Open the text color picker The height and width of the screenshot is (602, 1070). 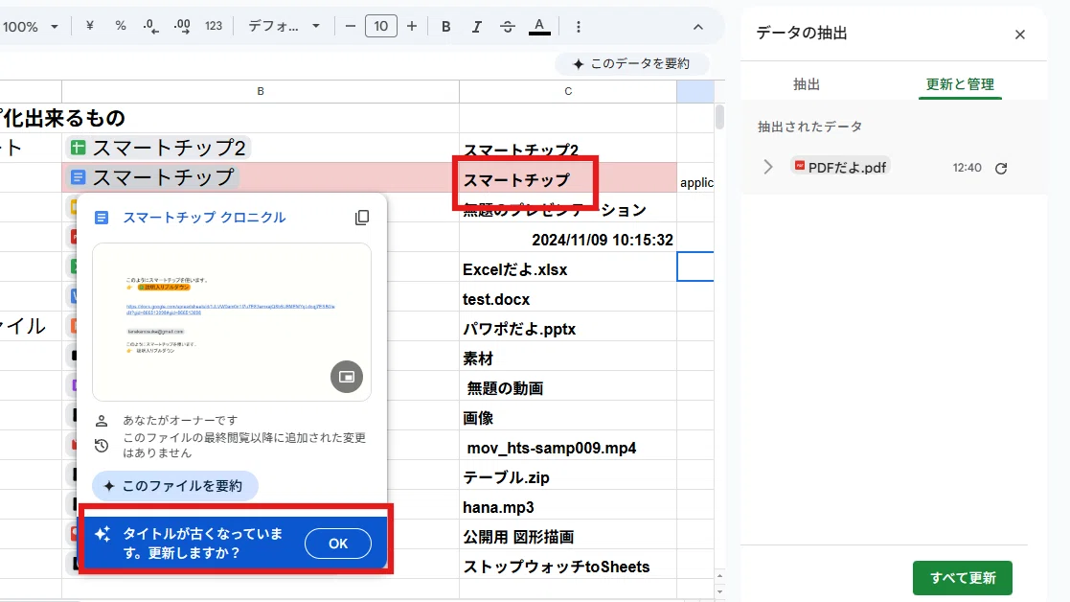tap(539, 27)
